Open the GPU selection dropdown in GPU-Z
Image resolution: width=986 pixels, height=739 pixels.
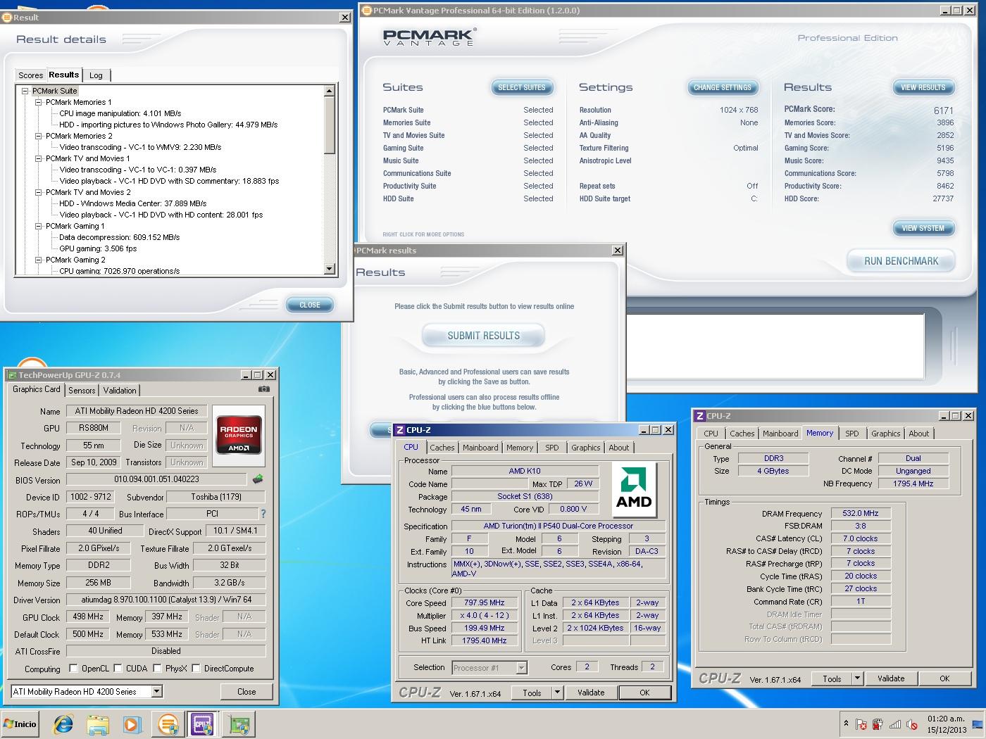157,692
